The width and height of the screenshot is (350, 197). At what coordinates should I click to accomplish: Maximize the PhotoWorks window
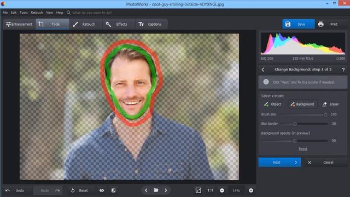[335, 3]
